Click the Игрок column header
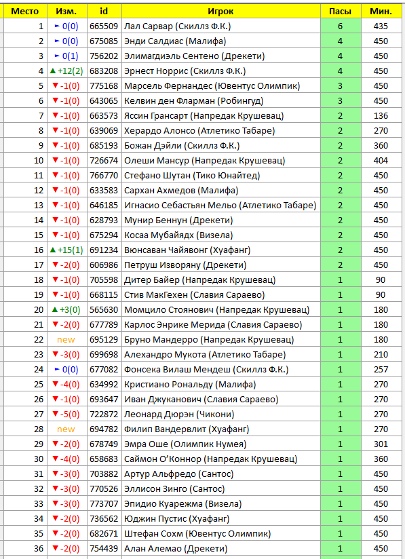Screen dimensions: 405x559 (221, 11)
